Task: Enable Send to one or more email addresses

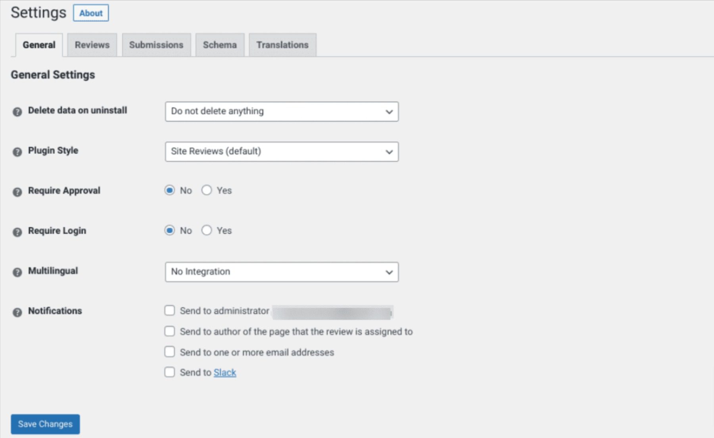Action: [170, 352]
